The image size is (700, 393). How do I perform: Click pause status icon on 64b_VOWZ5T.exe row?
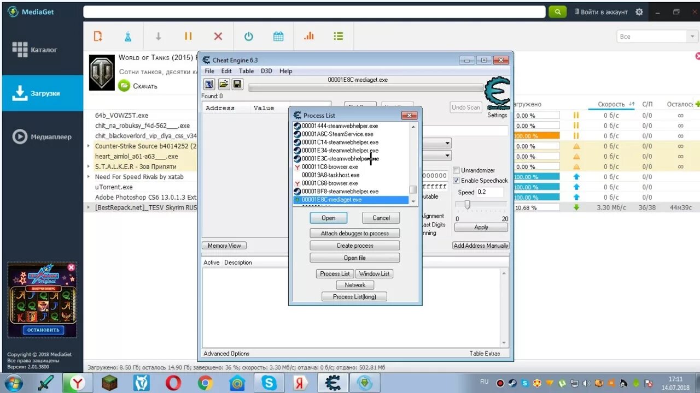point(576,116)
